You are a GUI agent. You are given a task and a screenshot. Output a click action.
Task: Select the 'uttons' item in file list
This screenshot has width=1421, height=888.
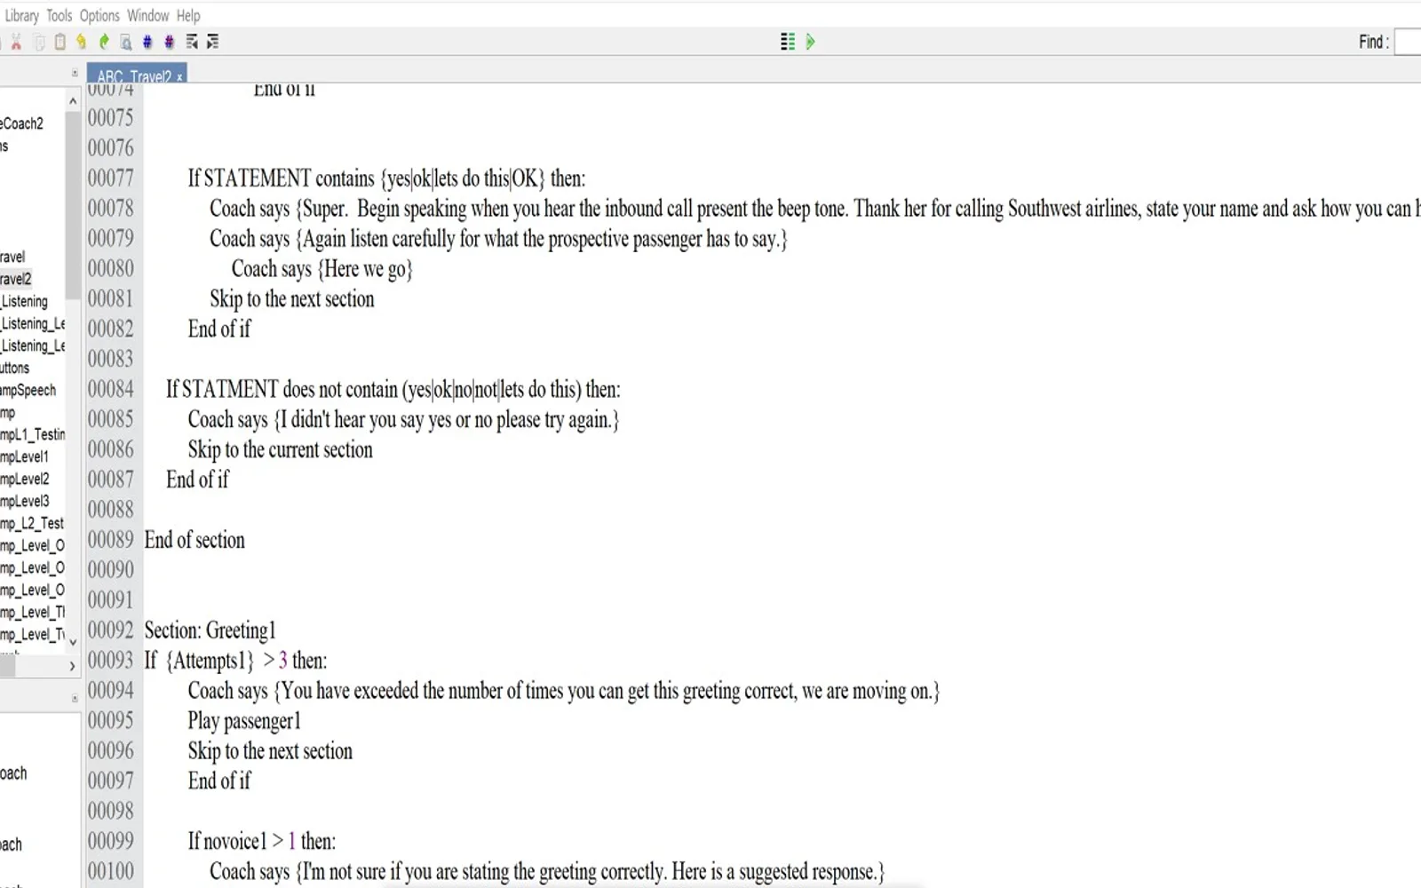click(15, 368)
